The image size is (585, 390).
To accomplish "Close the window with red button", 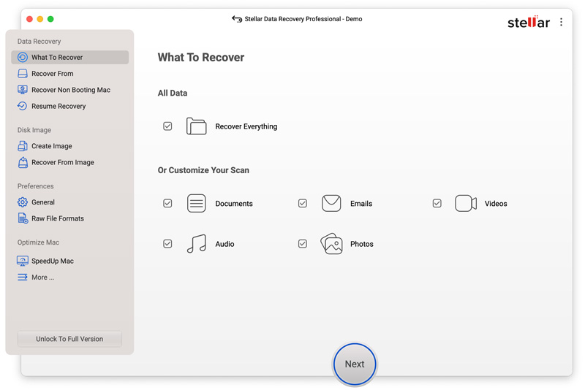I will [29, 19].
